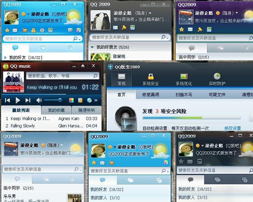The image size is (253, 202).
Task: Skip to next track in QQ music
Action: [28, 100]
